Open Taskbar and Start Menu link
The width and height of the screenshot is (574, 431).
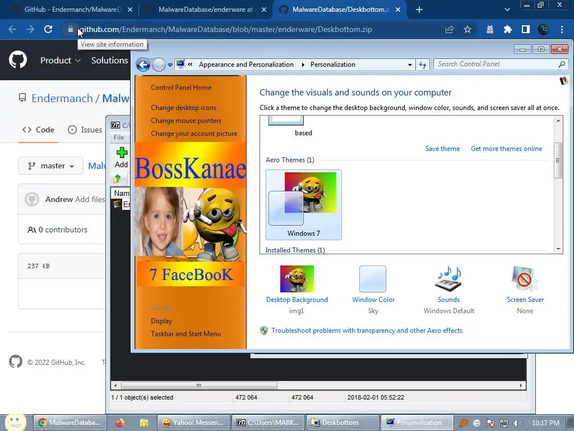pos(186,334)
